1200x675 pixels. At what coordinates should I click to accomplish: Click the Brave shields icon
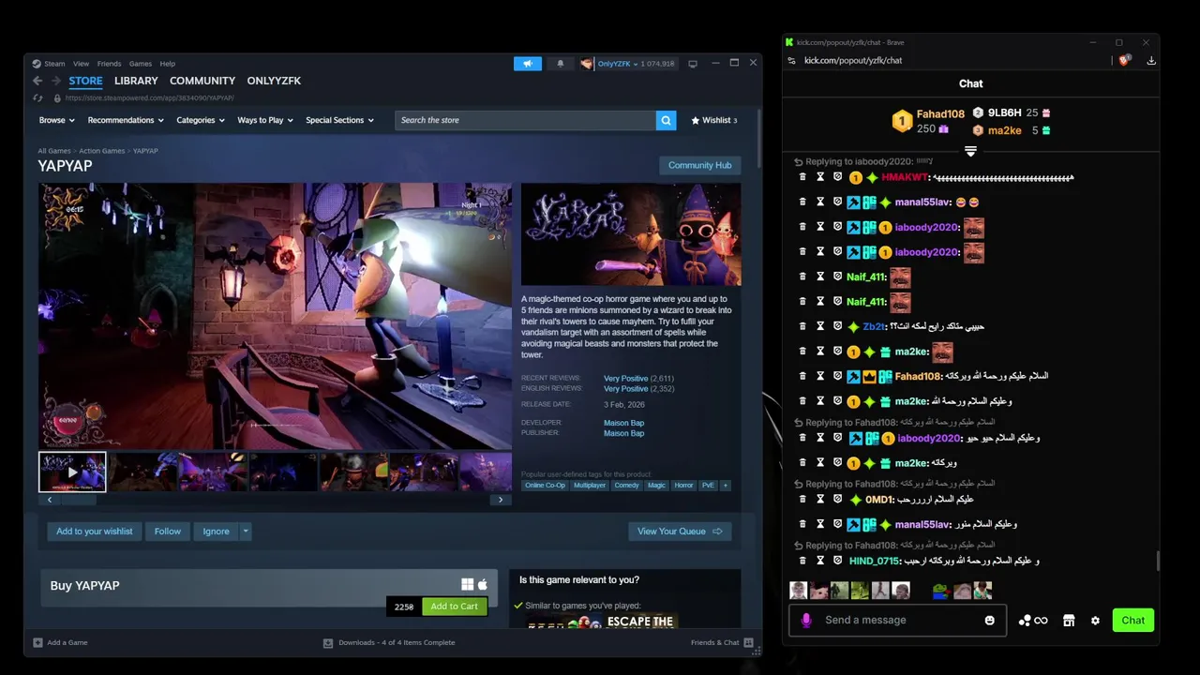tap(1124, 60)
